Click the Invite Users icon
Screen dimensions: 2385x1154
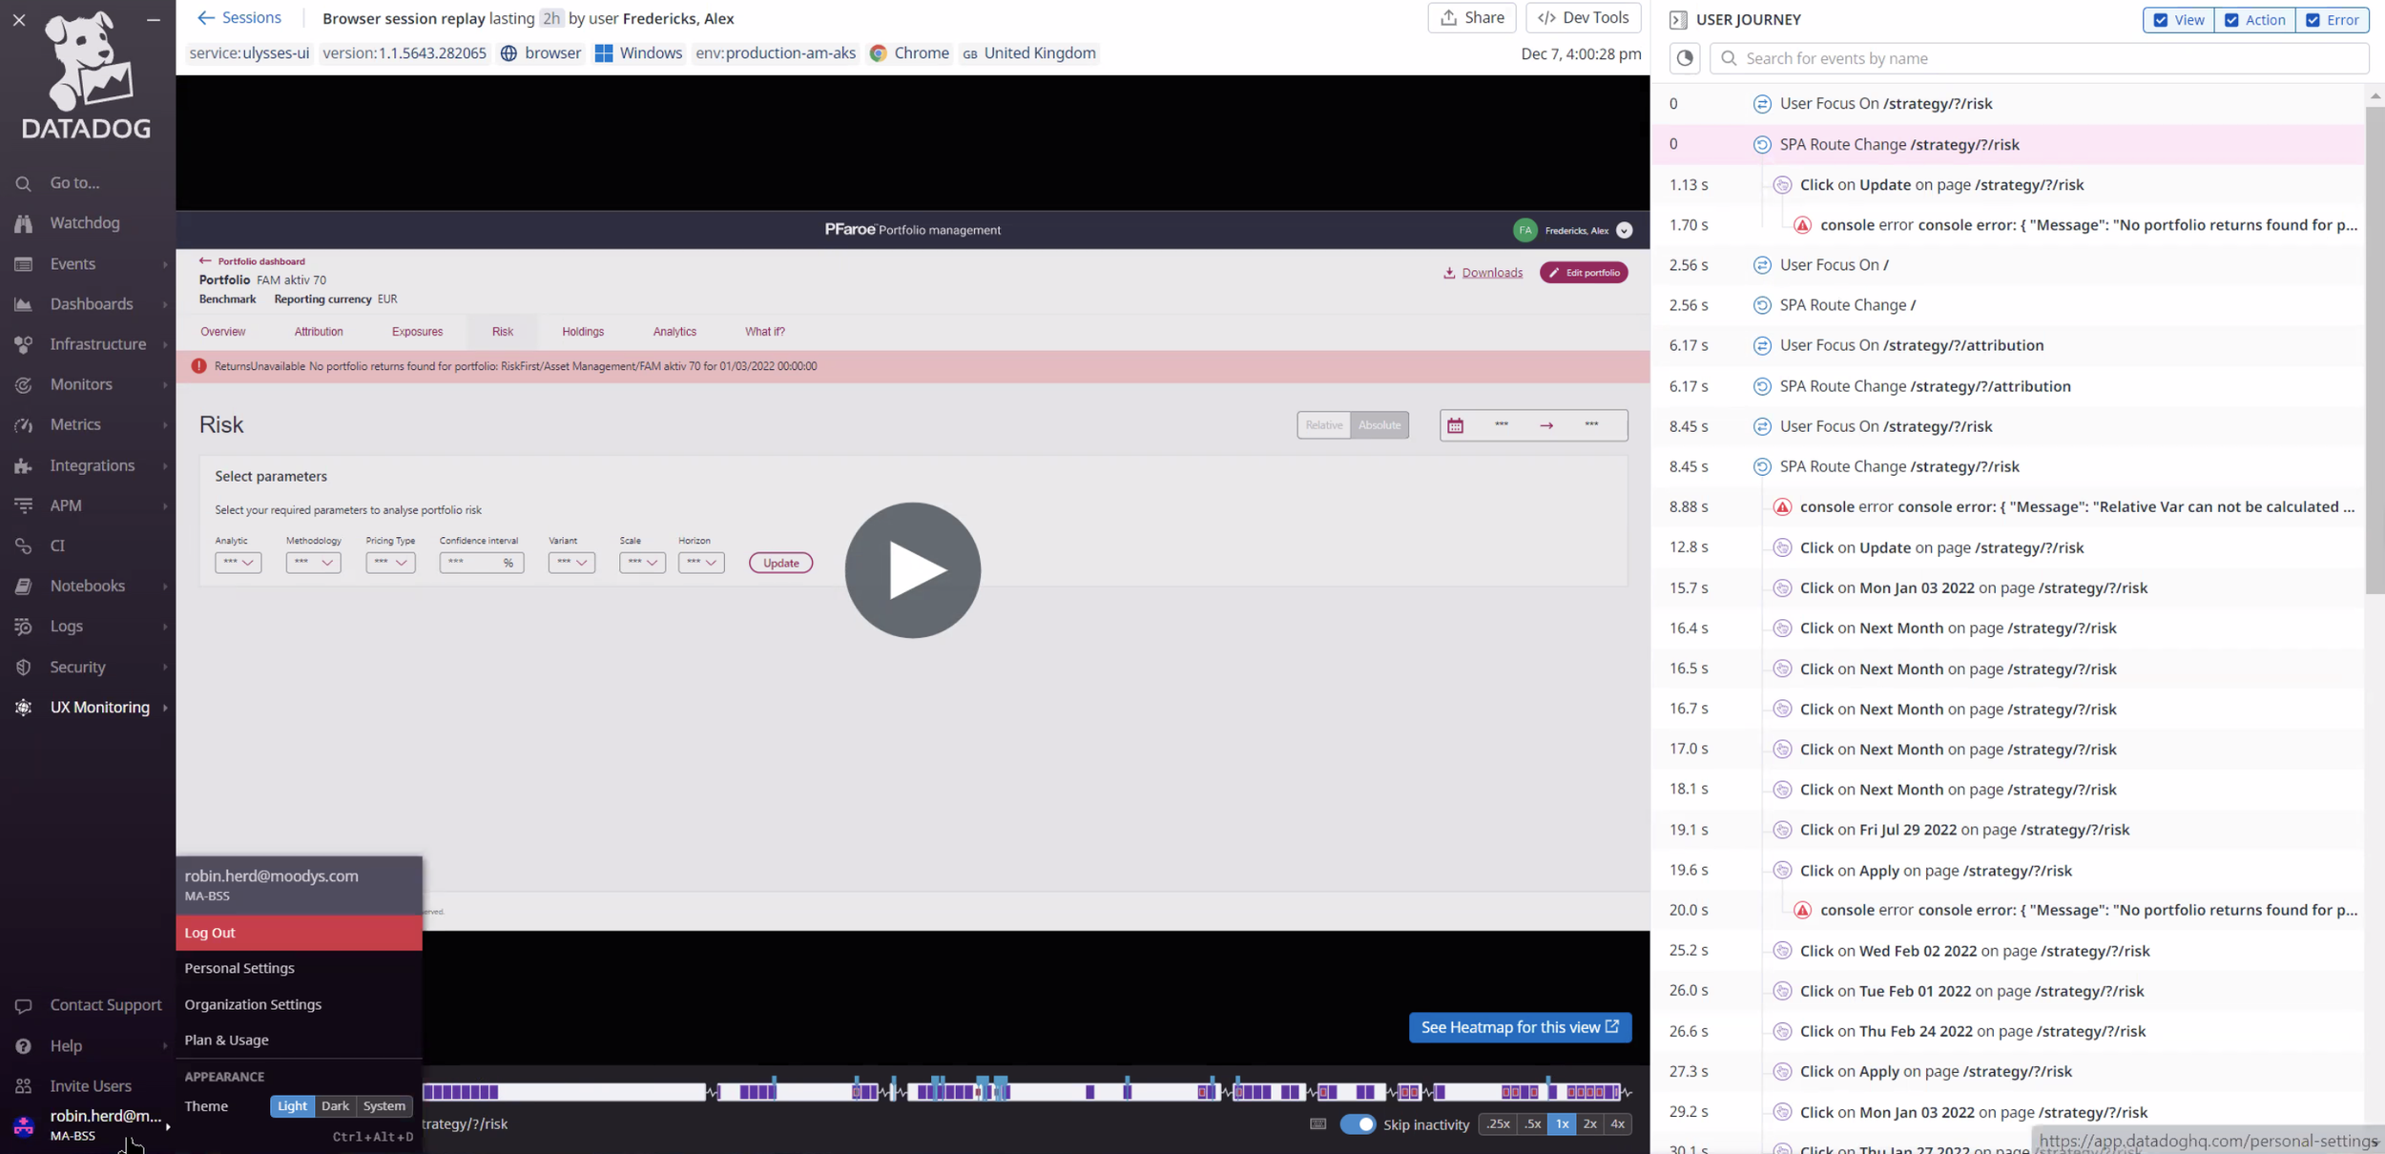(24, 1086)
